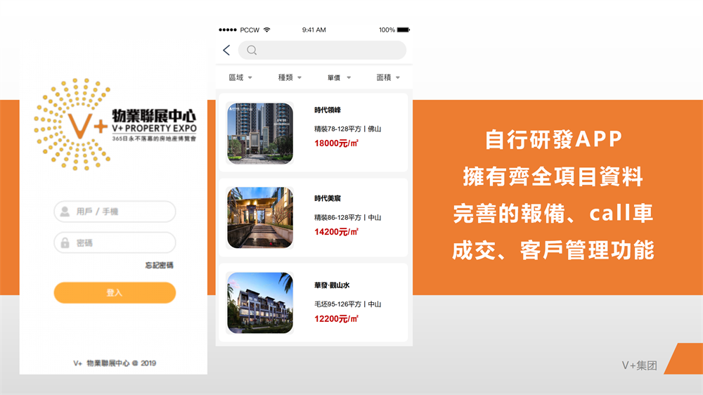
Task: Focus the 密碼 password field
Action: pyautogui.click(x=120, y=242)
